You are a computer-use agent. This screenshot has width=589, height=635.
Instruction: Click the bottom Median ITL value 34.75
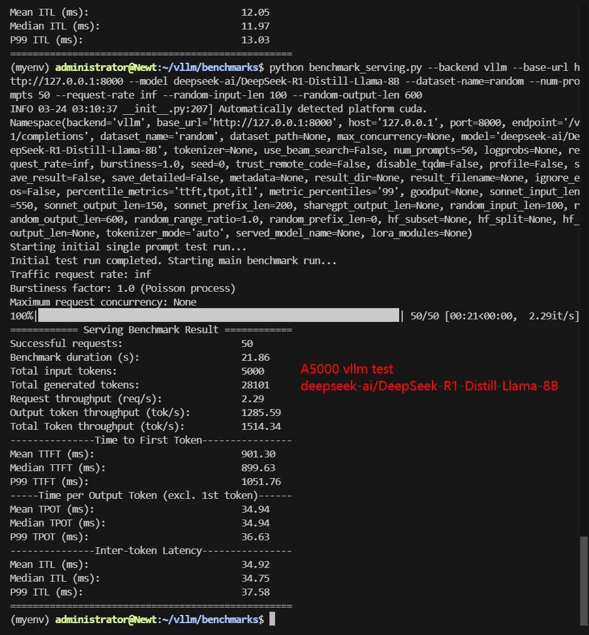pyautogui.click(x=255, y=578)
